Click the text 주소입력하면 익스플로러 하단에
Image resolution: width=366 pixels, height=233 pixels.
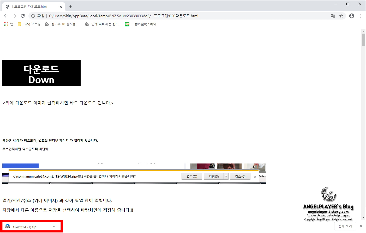point(25,149)
